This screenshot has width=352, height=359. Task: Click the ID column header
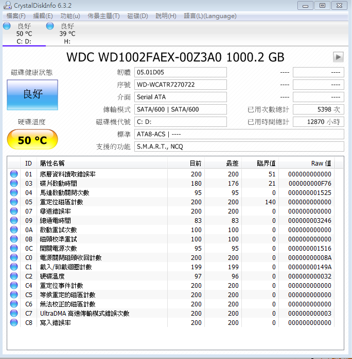[x=28, y=163]
